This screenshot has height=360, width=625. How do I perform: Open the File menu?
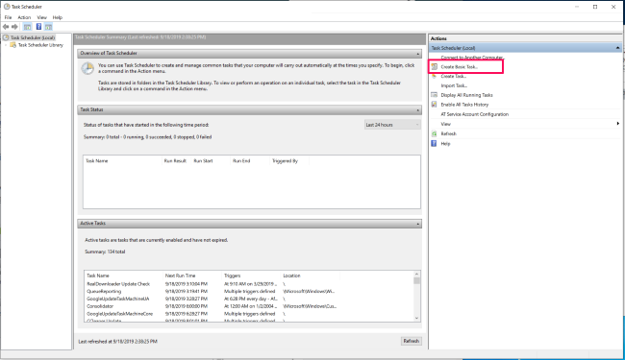click(8, 17)
